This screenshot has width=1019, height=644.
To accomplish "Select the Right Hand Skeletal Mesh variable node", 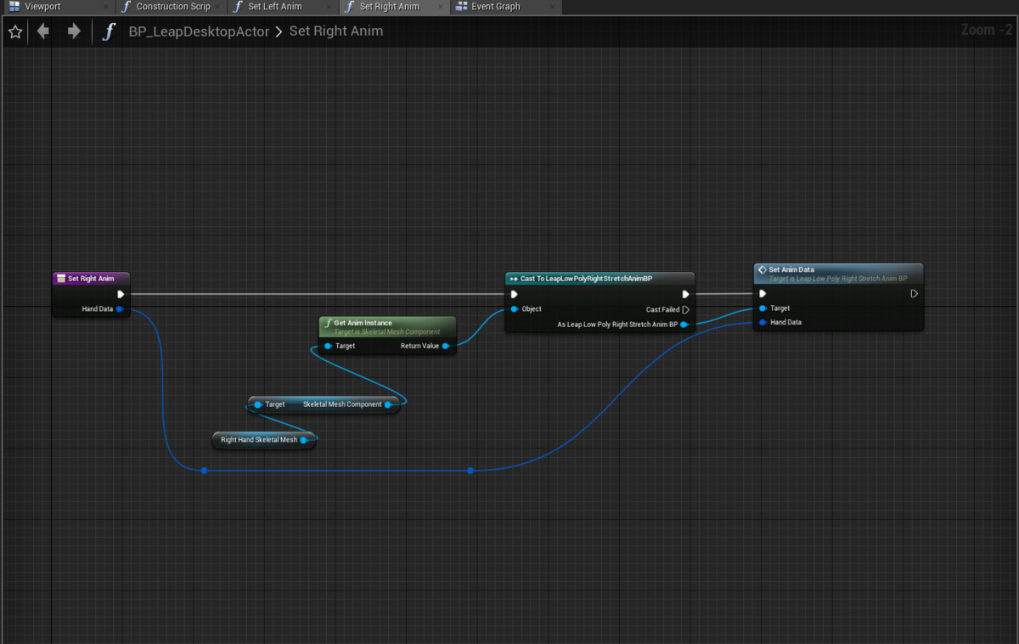I will coord(263,440).
